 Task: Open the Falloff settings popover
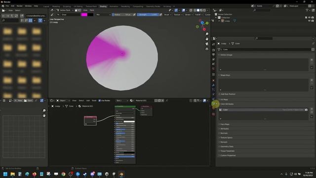pos(199,14)
